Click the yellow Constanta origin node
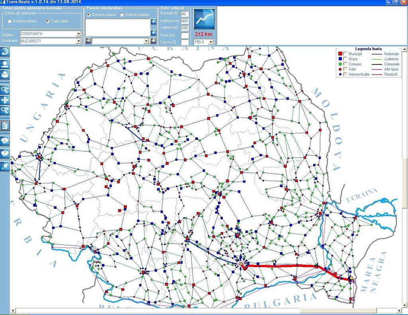 [351, 278]
